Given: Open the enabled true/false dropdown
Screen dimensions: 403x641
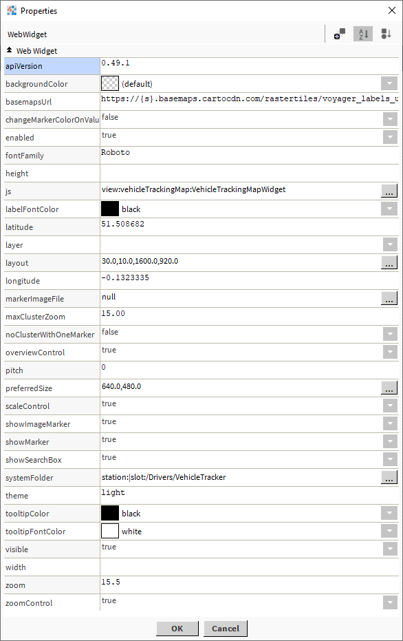Looking at the screenshot, I should 389,137.
